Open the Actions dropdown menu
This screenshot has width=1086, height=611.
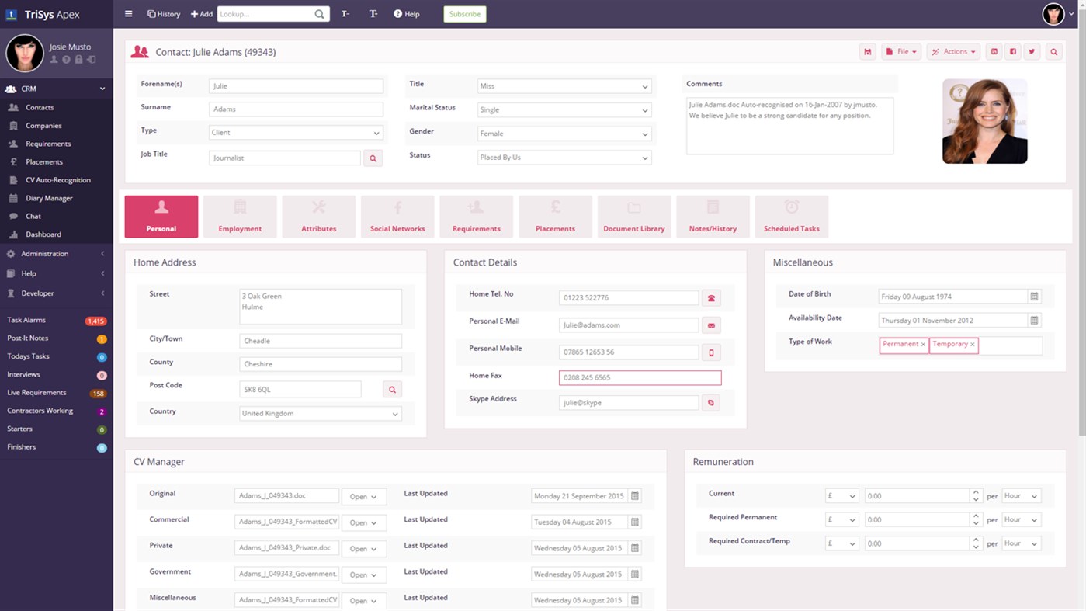point(953,51)
